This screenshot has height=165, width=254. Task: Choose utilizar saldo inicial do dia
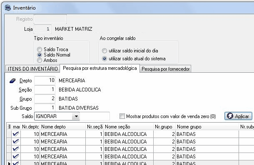(105, 51)
